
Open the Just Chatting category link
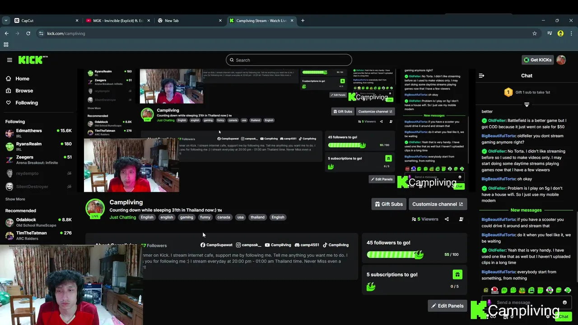tap(122, 217)
